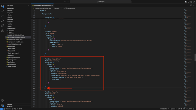This screenshot has width=196, height=110.
Task: Split the editor to the right
Action: pos(191,5)
